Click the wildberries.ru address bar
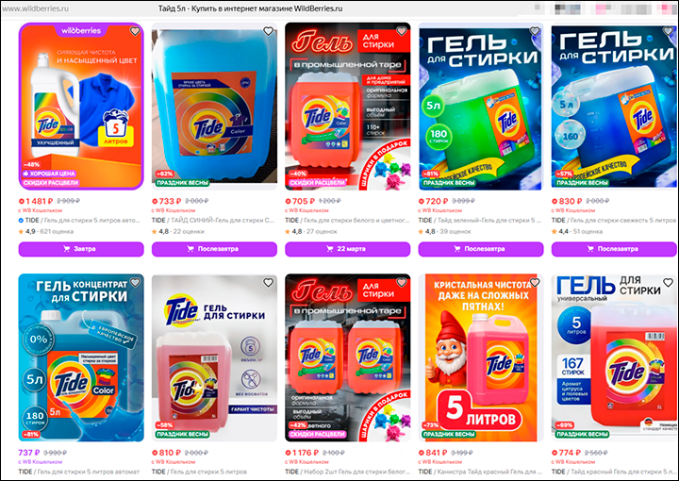Screen dimensions: 679x481 tap(36, 8)
